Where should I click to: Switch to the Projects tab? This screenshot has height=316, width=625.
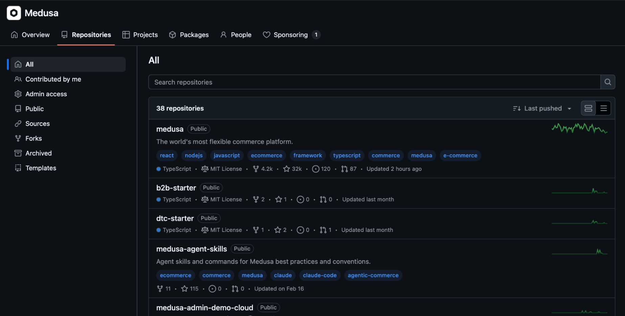tap(140, 35)
